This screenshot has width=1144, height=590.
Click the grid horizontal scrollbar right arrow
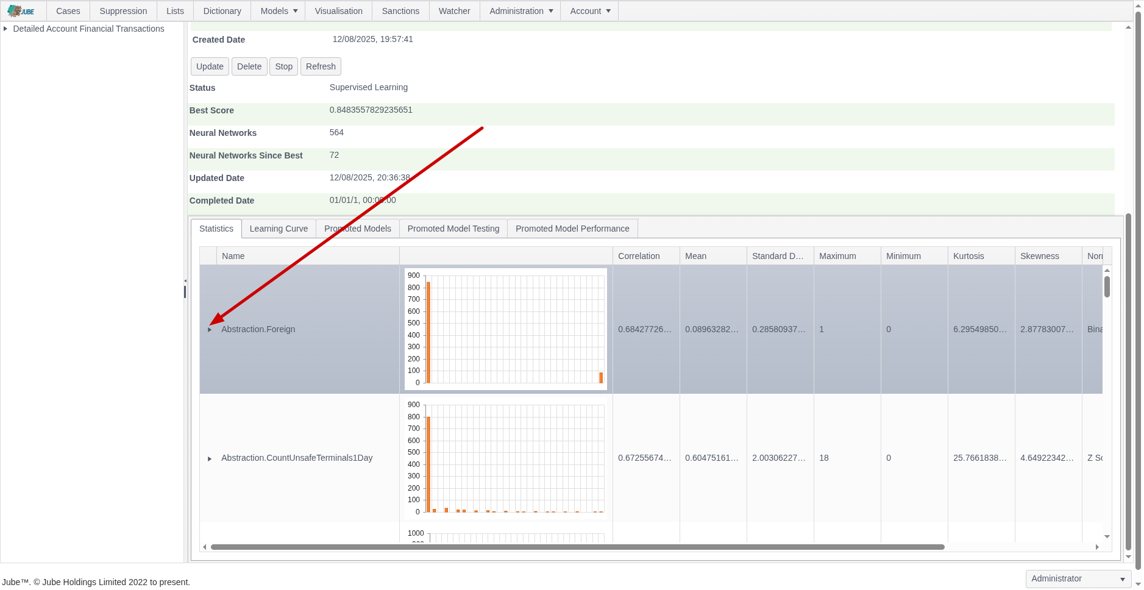[x=1097, y=547]
